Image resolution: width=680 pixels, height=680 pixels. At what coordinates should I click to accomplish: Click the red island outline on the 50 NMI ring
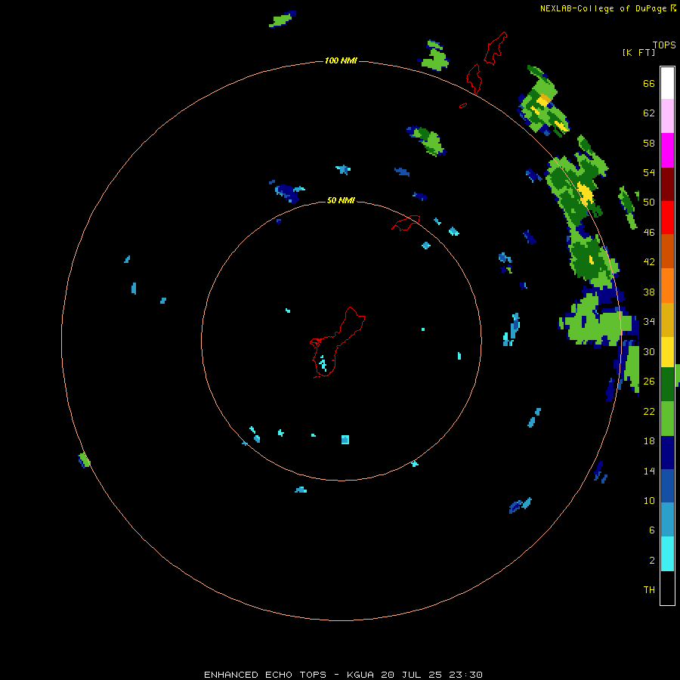pyautogui.click(x=406, y=223)
